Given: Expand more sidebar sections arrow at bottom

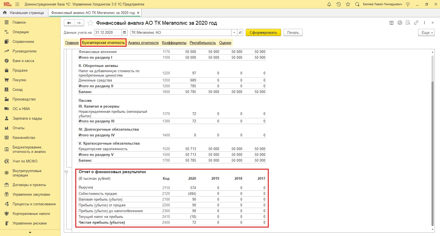Looking at the screenshot, I should 30,232.
